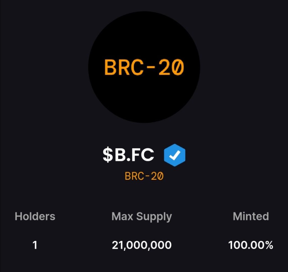Click the Max Supply label
The height and width of the screenshot is (272, 288).
coord(141,216)
